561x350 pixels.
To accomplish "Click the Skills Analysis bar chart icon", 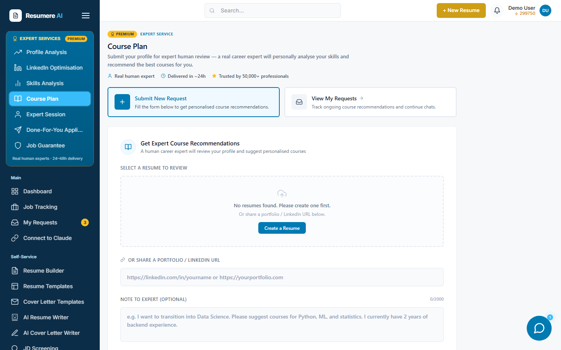I will point(18,83).
